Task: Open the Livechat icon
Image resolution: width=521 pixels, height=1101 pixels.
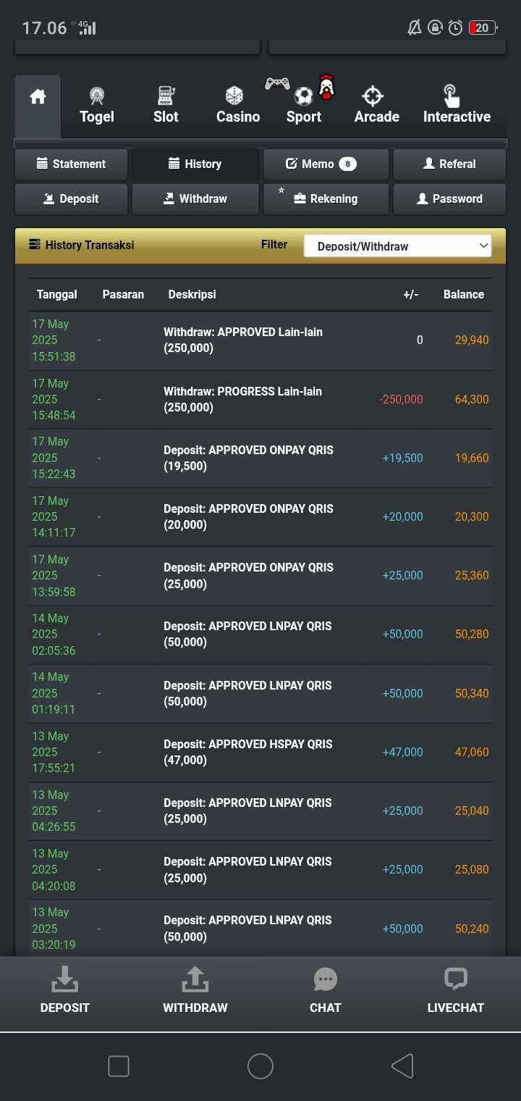Action: (455, 979)
